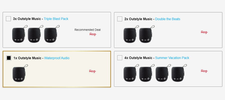Check the 3x Outstyle Music Triple Blast checkbox

pyautogui.click(x=8, y=19)
